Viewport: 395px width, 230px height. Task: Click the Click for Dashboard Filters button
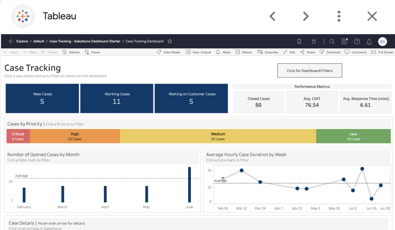pos(310,70)
